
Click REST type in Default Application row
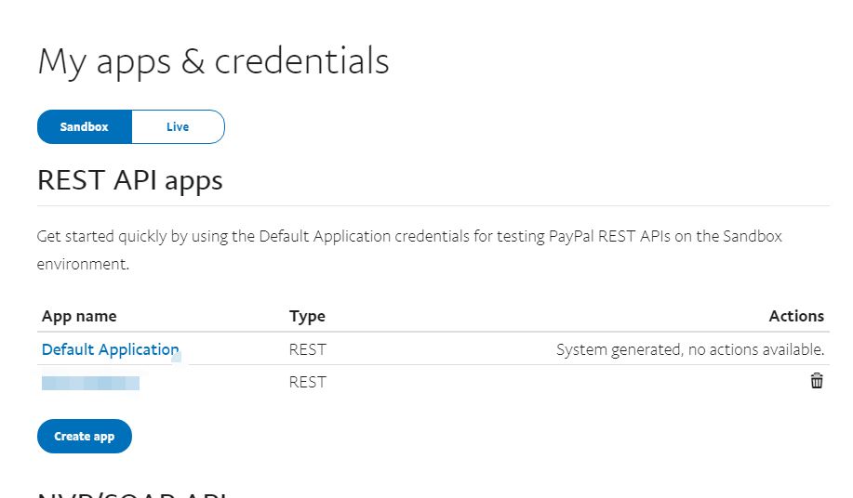[x=307, y=349]
